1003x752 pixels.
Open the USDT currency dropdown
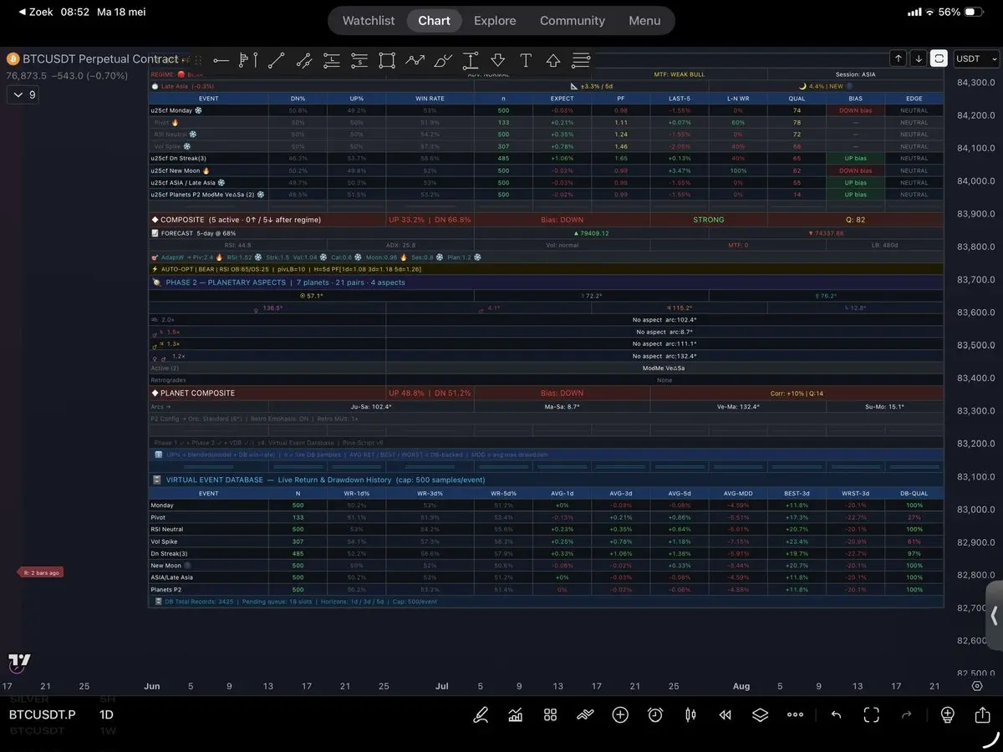pos(977,58)
